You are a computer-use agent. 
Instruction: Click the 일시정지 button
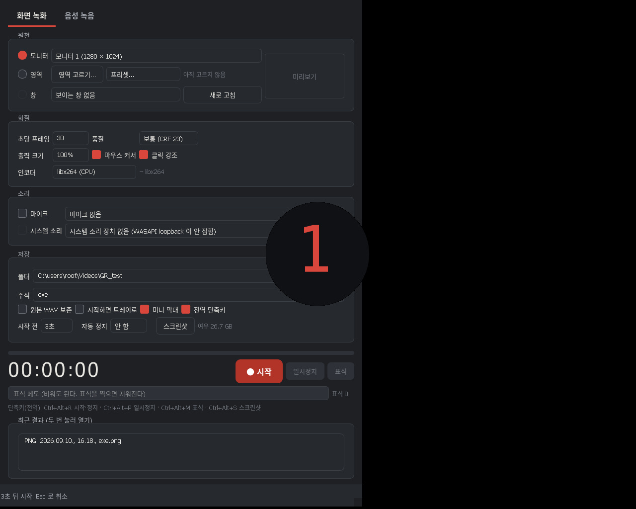tap(305, 371)
